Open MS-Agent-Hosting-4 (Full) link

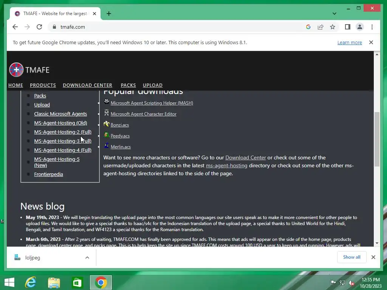click(63, 150)
